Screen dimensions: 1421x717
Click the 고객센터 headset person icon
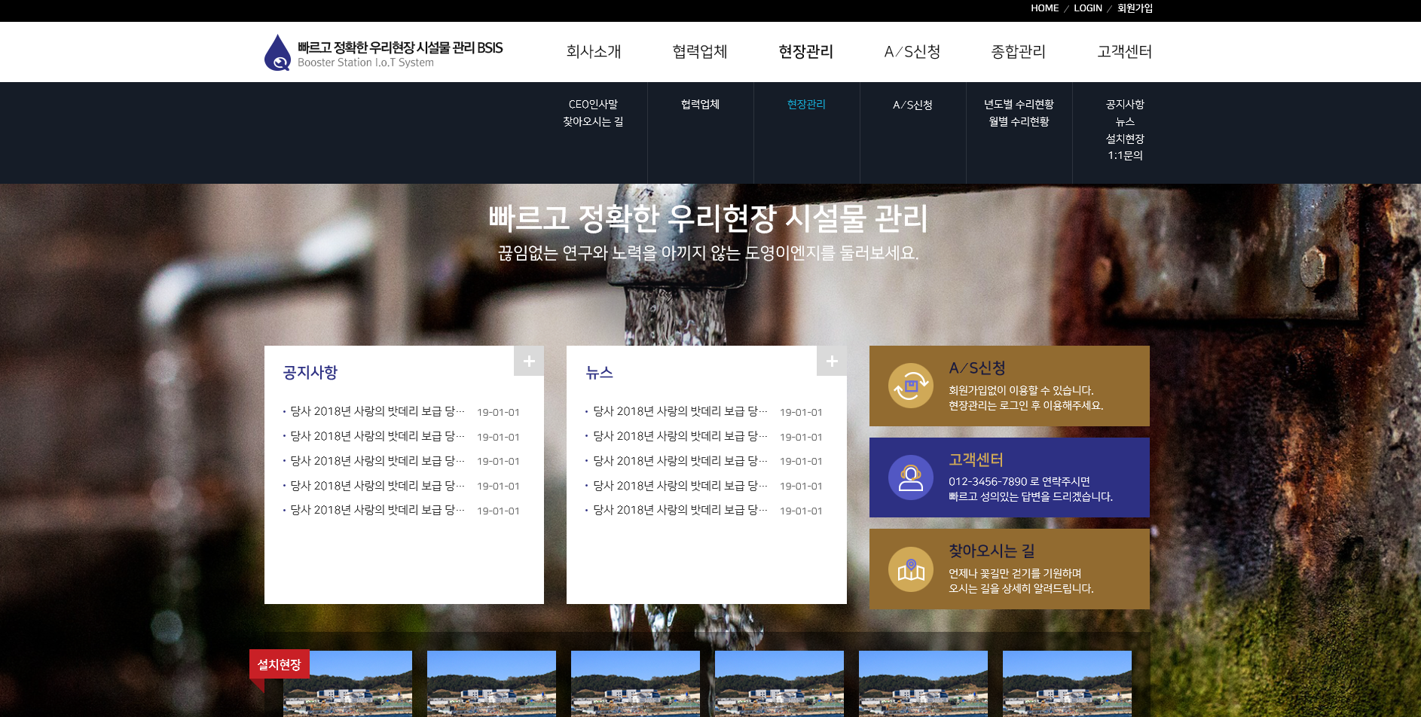click(x=910, y=477)
